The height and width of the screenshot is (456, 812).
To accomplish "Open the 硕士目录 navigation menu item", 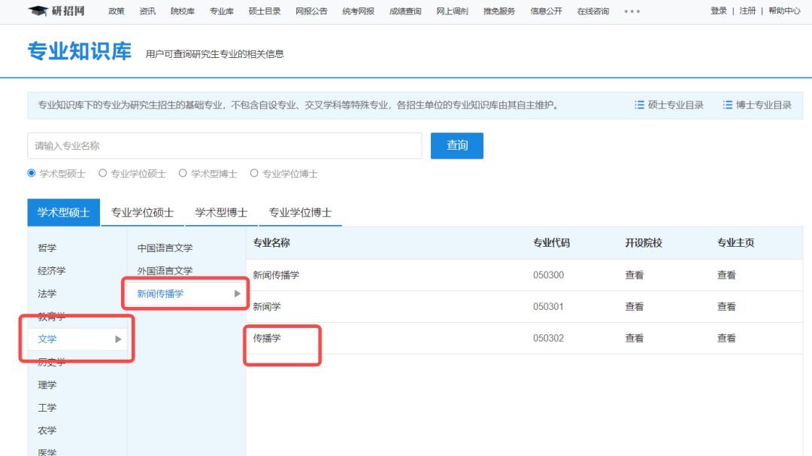I will coord(265,11).
